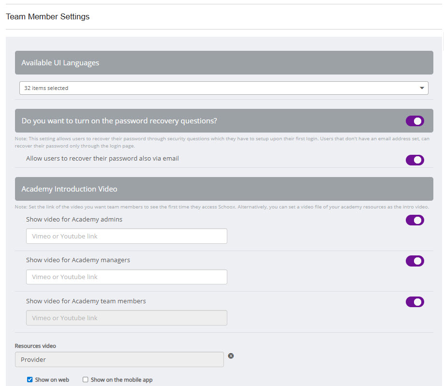Click the managers Vimeo or Youtube link field
Screen dimensions: 444x386
pyautogui.click(x=126, y=277)
